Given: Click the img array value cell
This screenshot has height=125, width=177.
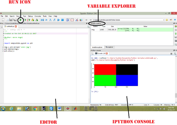Looking at the screenshot, I should pos(145,30).
